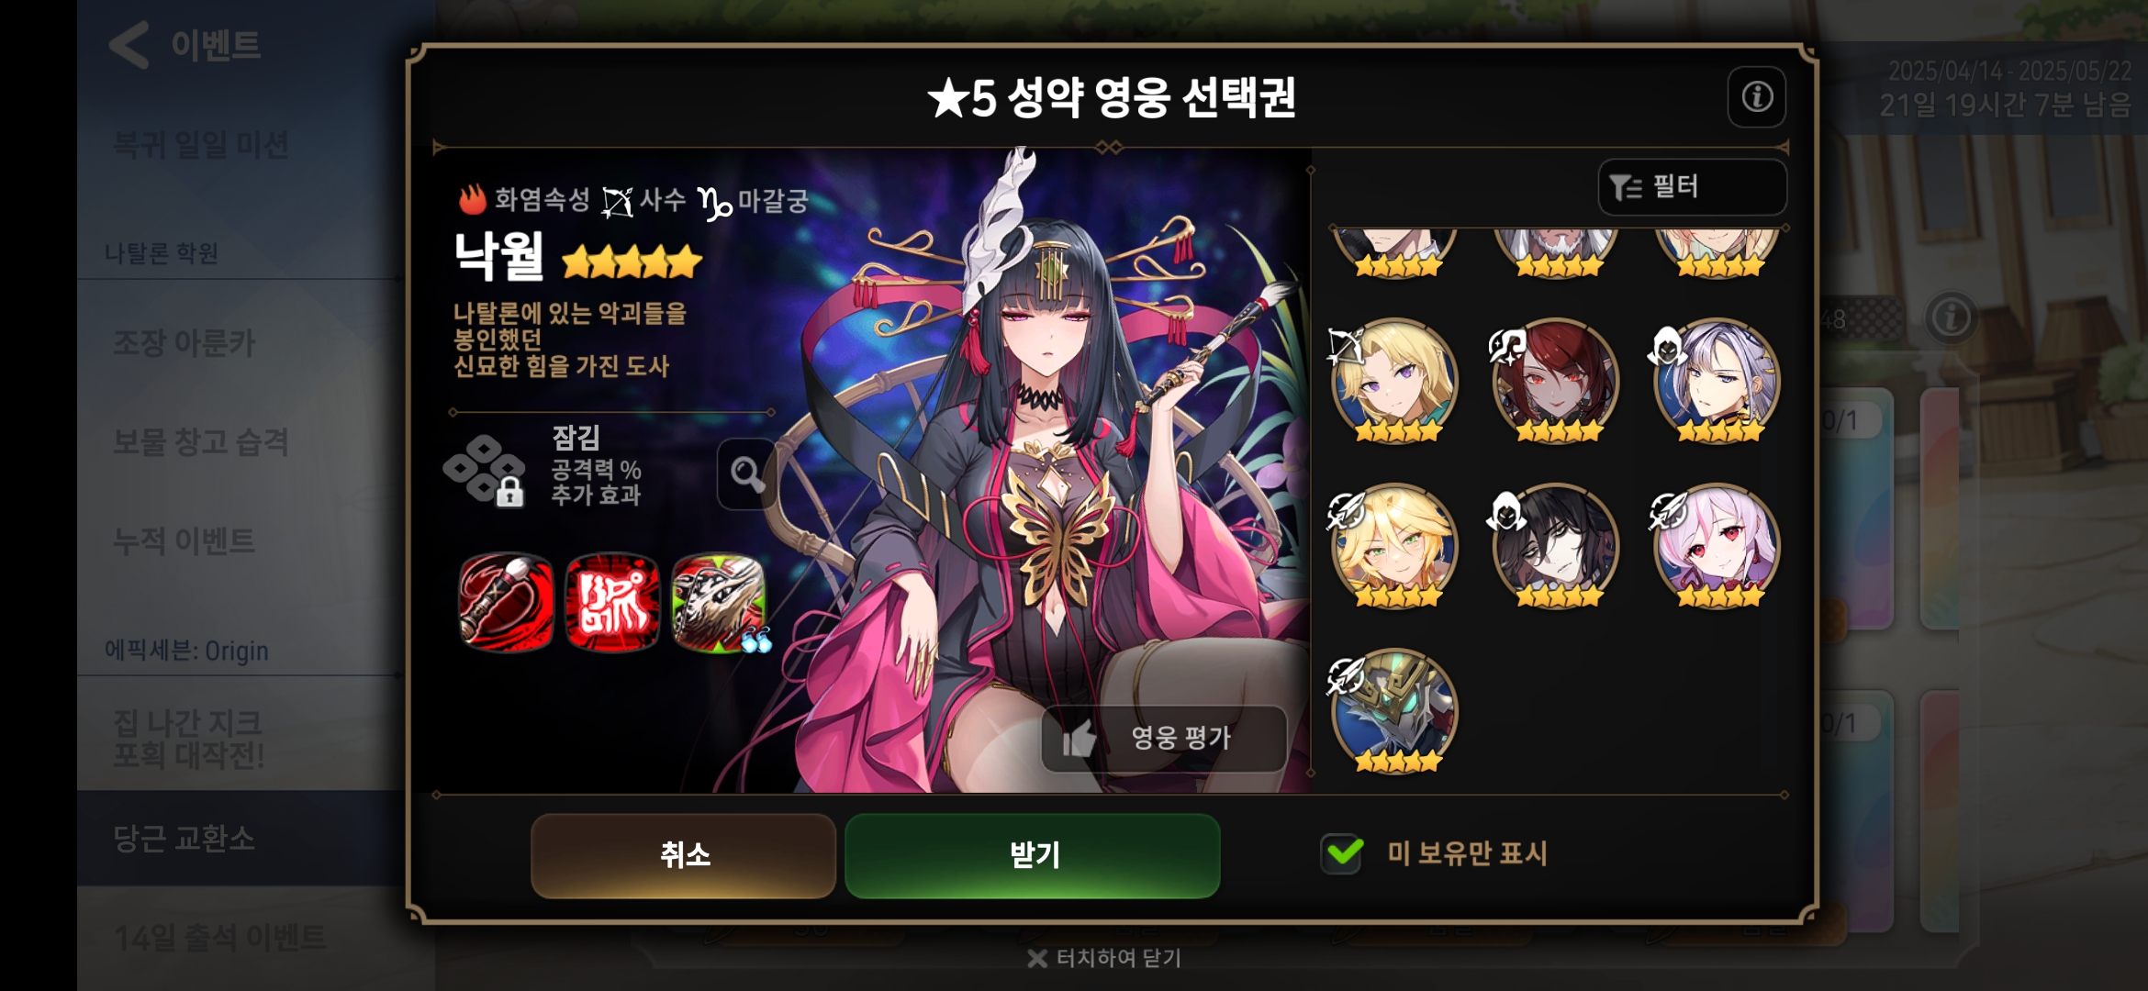Click the back arrow next to 이벤트

coord(129,45)
